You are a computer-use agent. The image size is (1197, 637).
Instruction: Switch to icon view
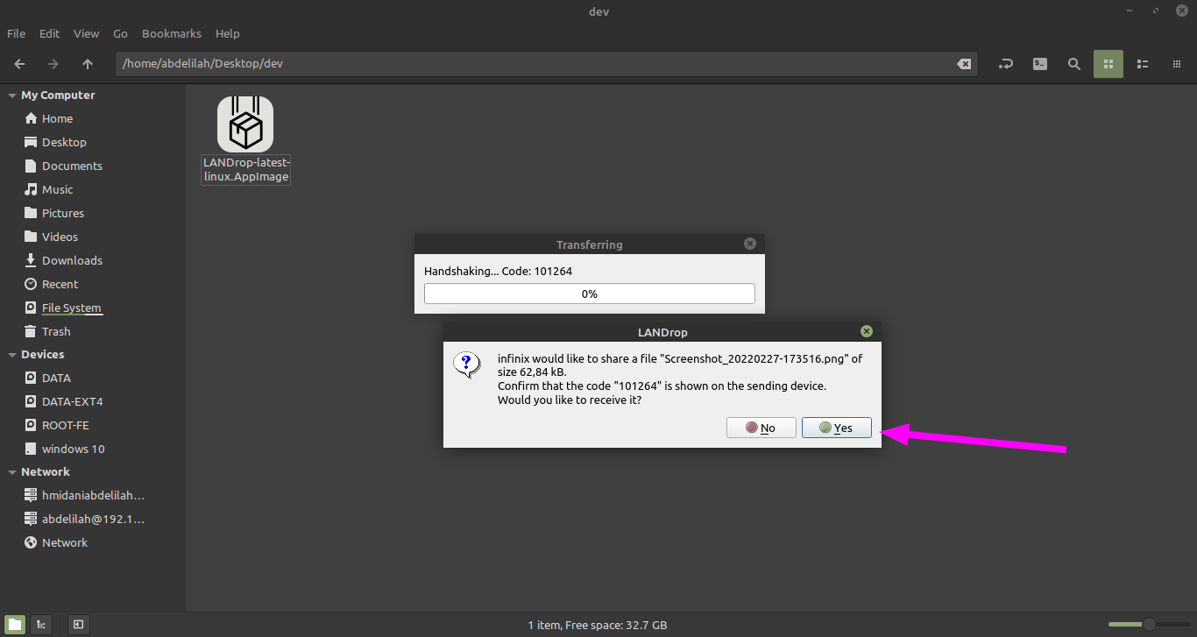pyautogui.click(x=1108, y=64)
